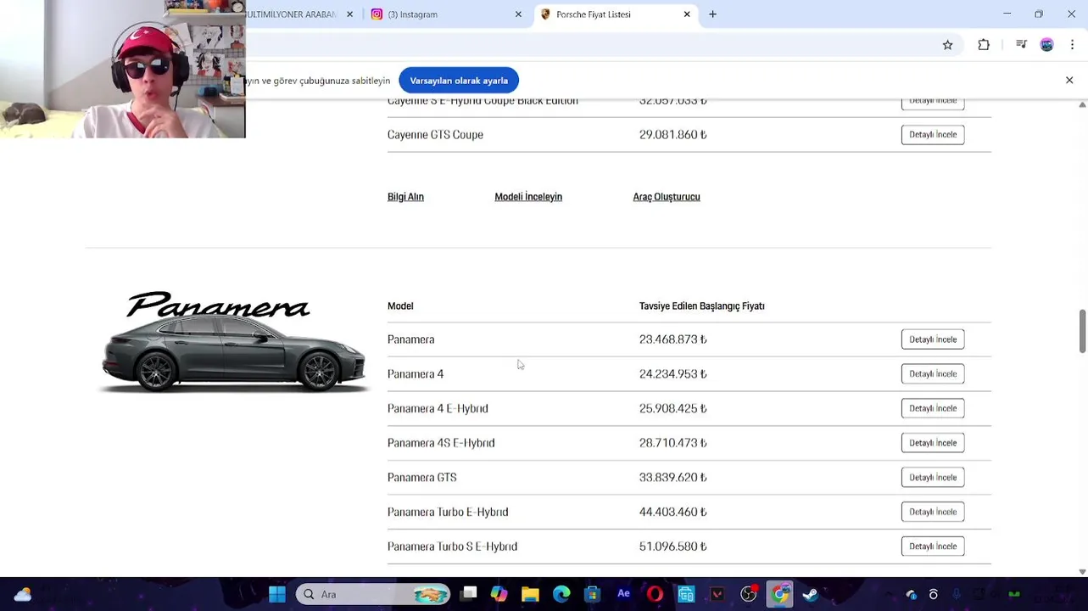1088x611 pixels.
Task: Open the Chrome three-dot menu
Action: pos(1073,45)
